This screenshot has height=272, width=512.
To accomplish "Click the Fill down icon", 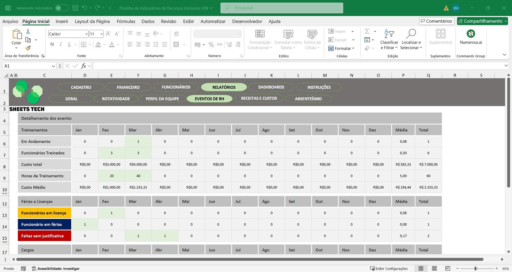I will (x=367, y=40).
